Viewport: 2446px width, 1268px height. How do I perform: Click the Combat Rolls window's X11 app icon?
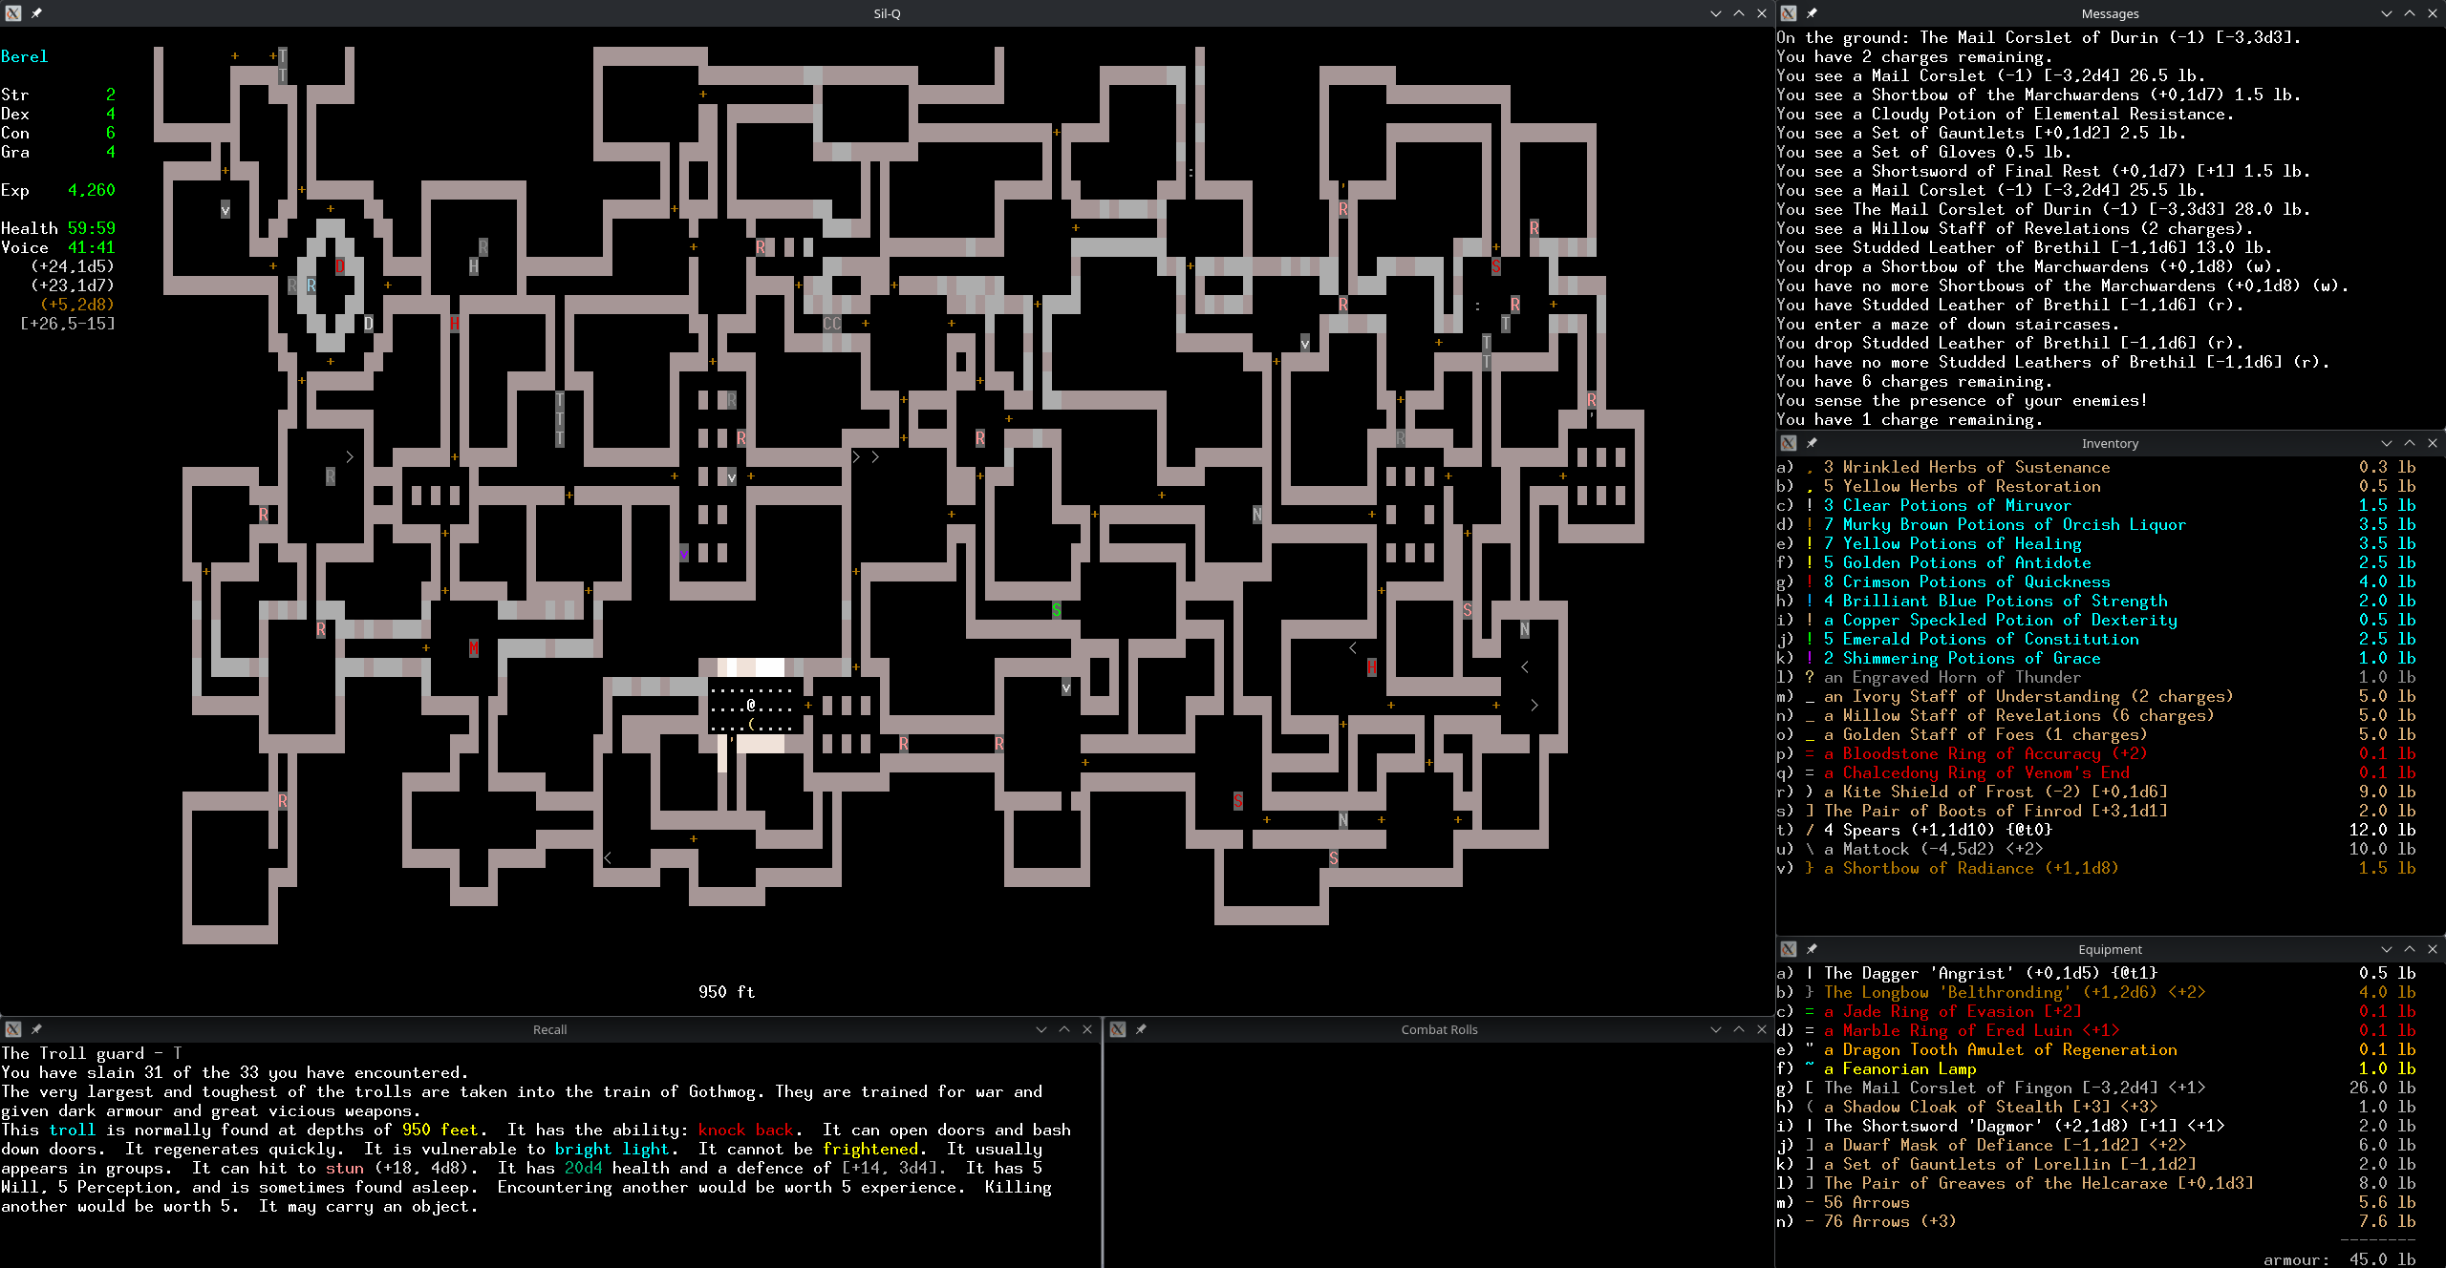click(x=1118, y=1029)
